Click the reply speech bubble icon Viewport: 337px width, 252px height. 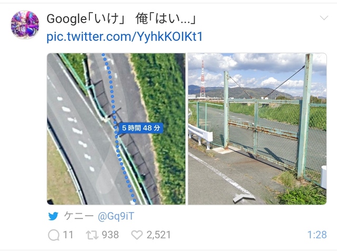coord(54,235)
